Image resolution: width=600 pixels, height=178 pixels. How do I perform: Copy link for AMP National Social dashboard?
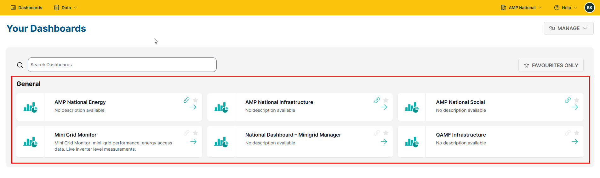pyautogui.click(x=568, y=100)
